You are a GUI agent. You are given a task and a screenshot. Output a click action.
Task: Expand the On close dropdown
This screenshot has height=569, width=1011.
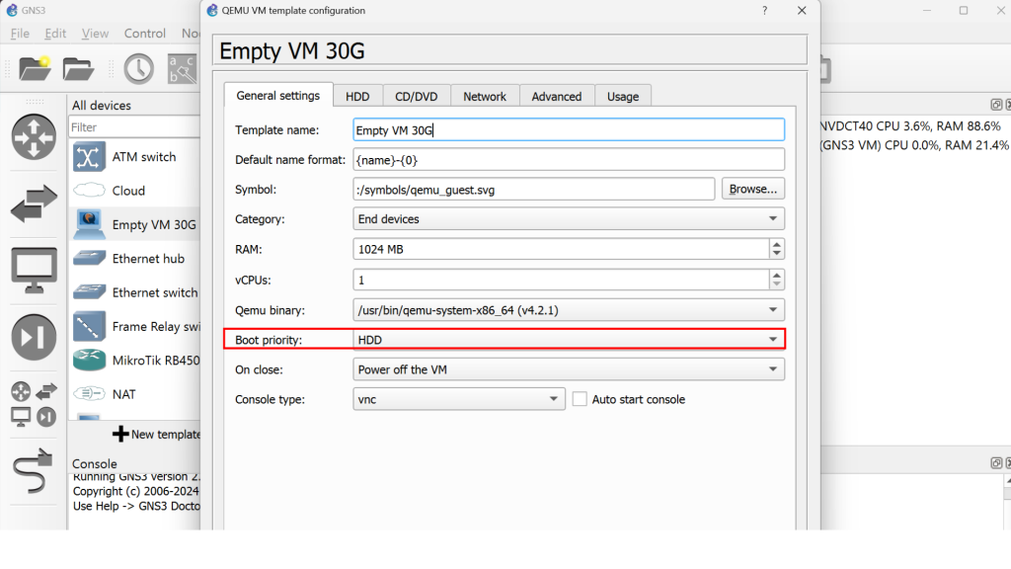click(569, 369)
